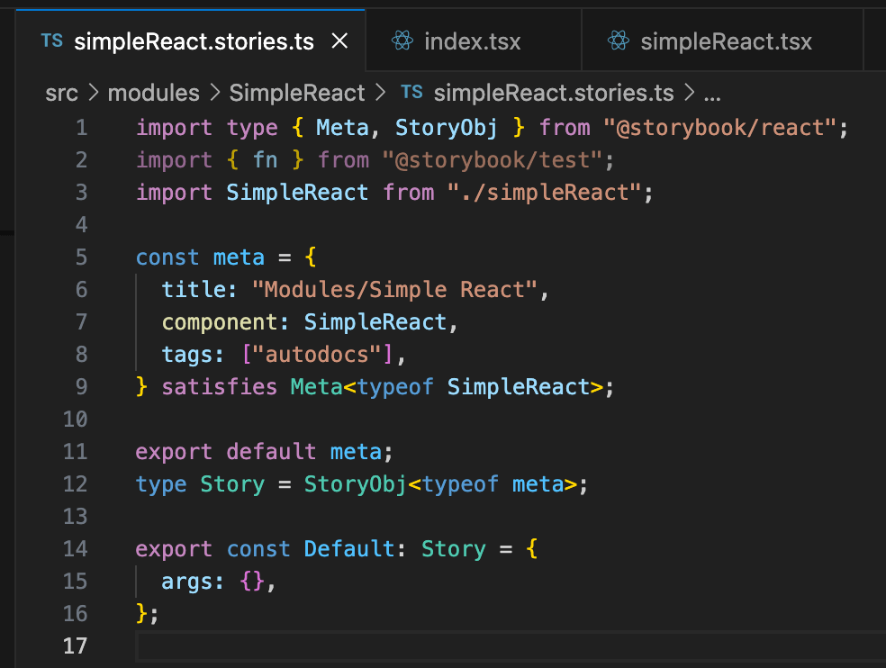Click the React icon on simpleReact.tsx tab
The height and width of the screenshot is (668, 886).
(618, 41)
